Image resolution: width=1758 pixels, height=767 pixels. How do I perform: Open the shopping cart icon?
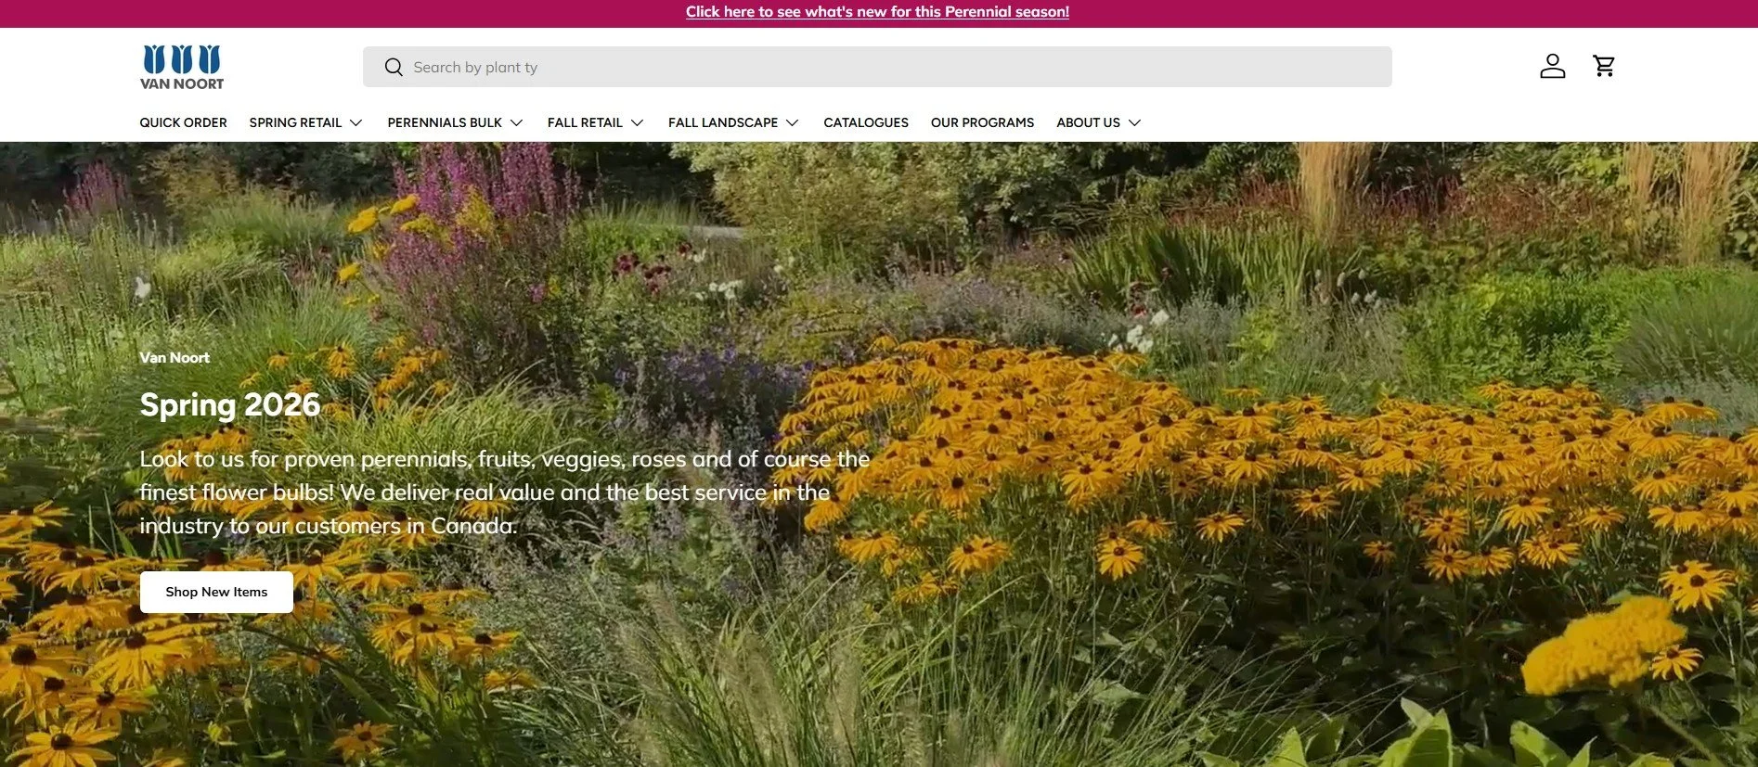click(x=1604, y=66)
